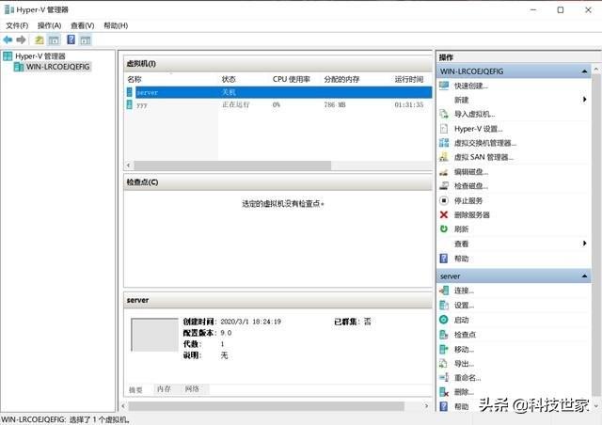Click the 虚拟 SAN 管理器 icon
The width and height of the screenshot is (602, 425).
pyautogui.click(x=444, y=157)
